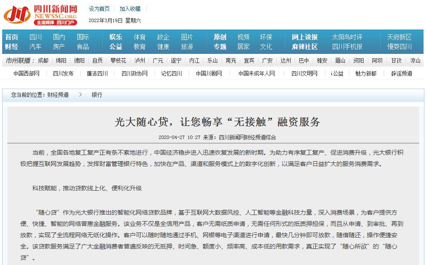427x265 pixels.
Task: Select 国际 news section
Action: [83, 37]
